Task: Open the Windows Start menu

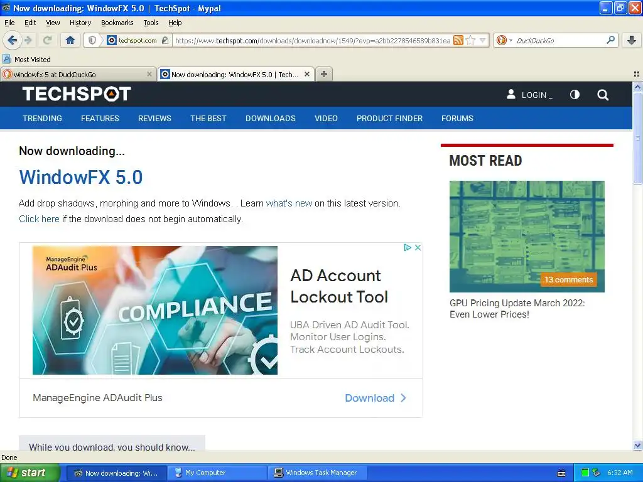Action: (30, 473)
